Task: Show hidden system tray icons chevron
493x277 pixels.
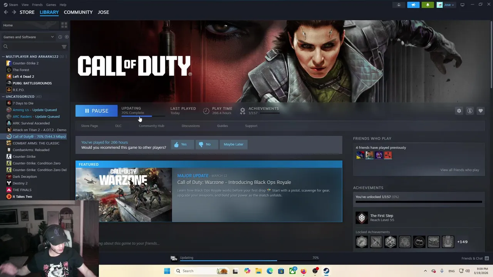Action: click(x=425, y=271)
